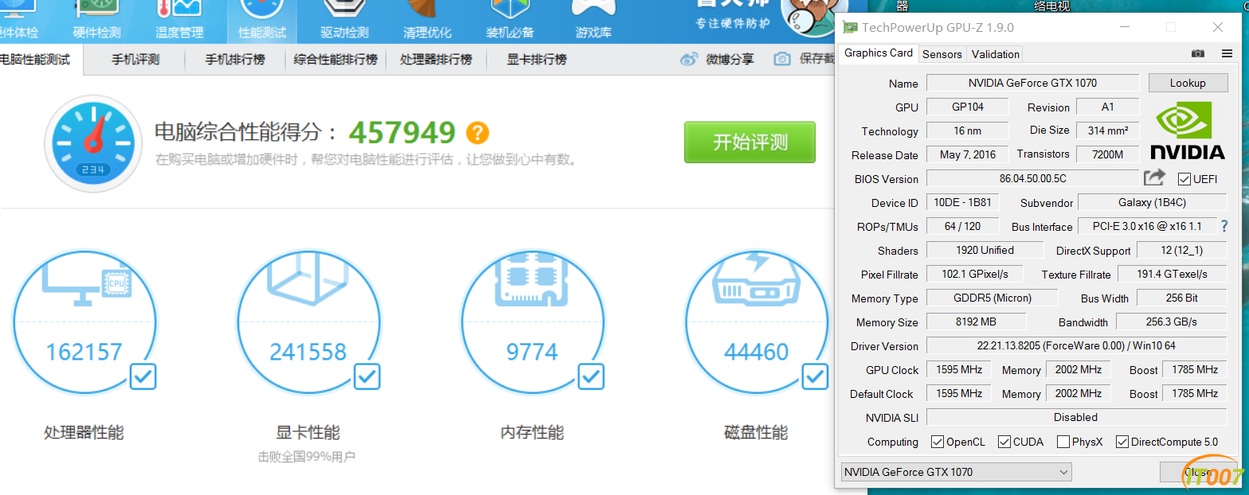This screenshot has width=1249, height=495.
Task: Uncheck the 显卡性能 test checkbox
Action: (x=367, y=376)
